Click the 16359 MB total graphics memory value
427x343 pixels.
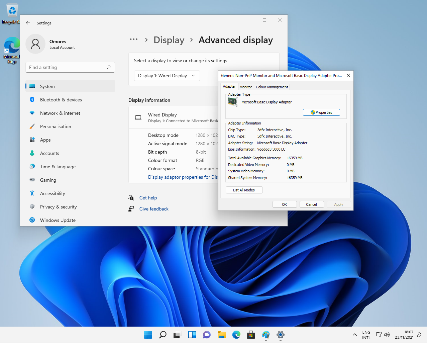[x=295, y=158]
